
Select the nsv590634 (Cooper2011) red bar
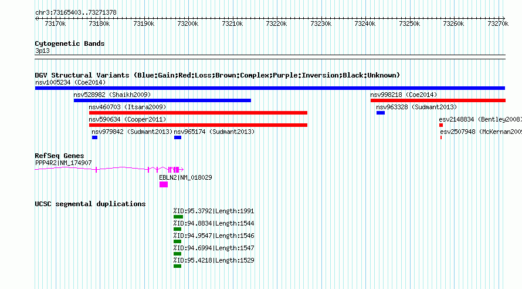[198, 125]
